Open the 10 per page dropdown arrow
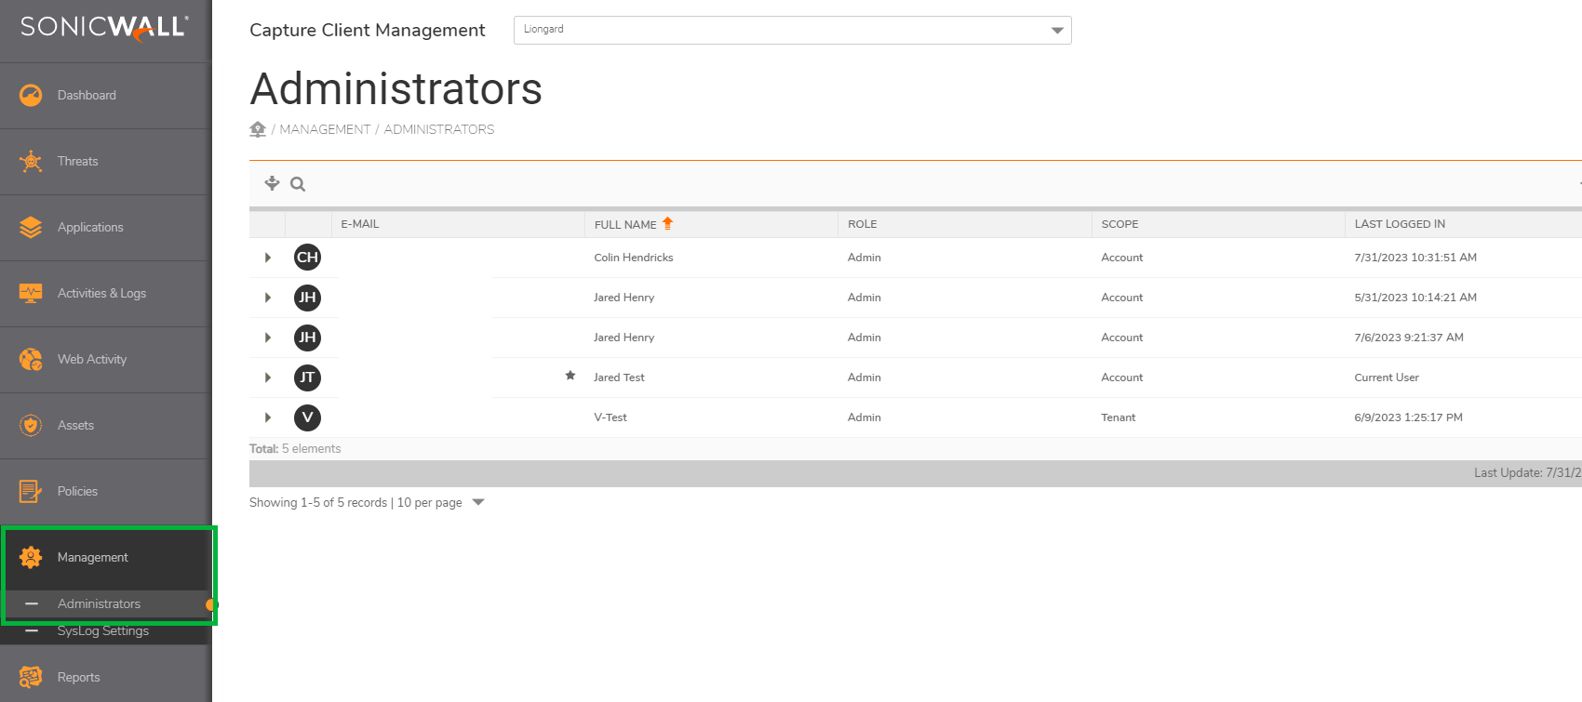Image resolution: width=1582 pixels, height=702 pixels. tap(478, 502)
